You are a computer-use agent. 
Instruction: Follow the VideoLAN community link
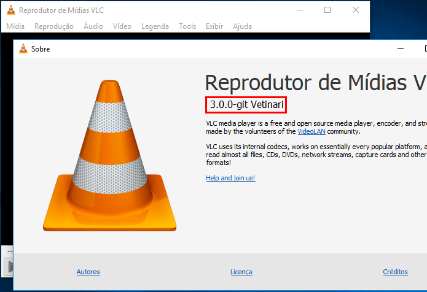pos(311,131)
